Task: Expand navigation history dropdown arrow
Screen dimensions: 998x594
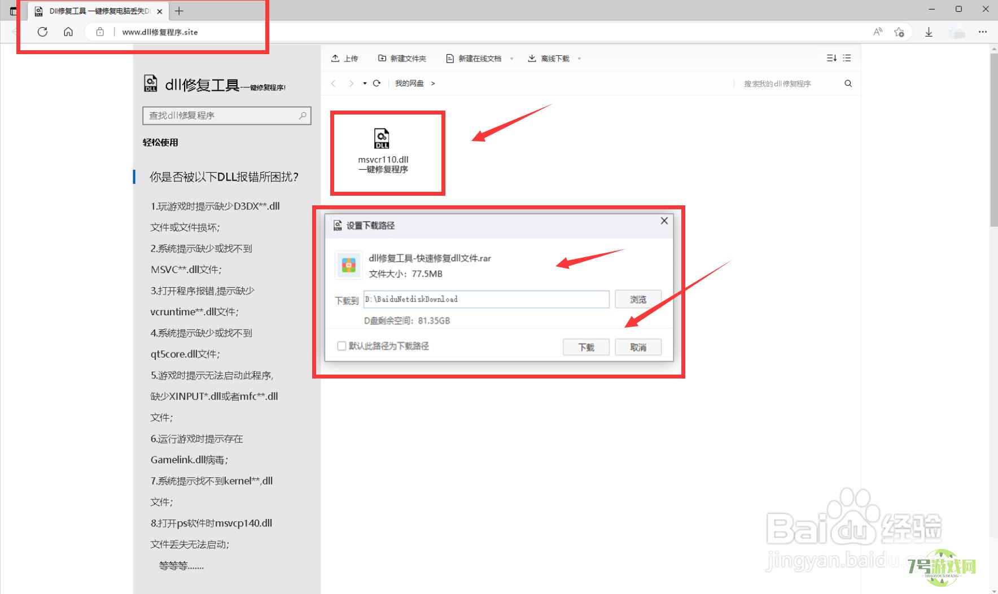Action: tap(365, 83)
